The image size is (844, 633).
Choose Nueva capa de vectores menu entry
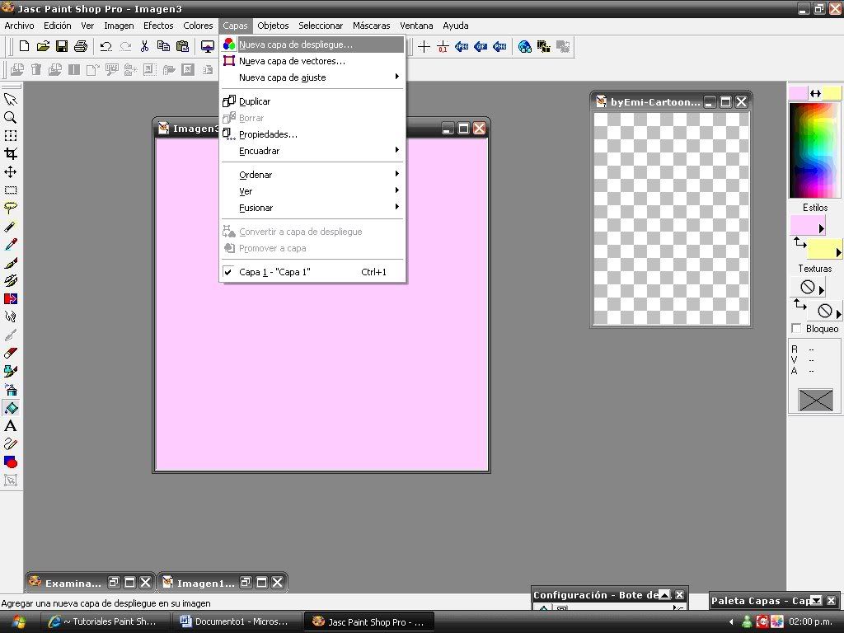point(292,61)
